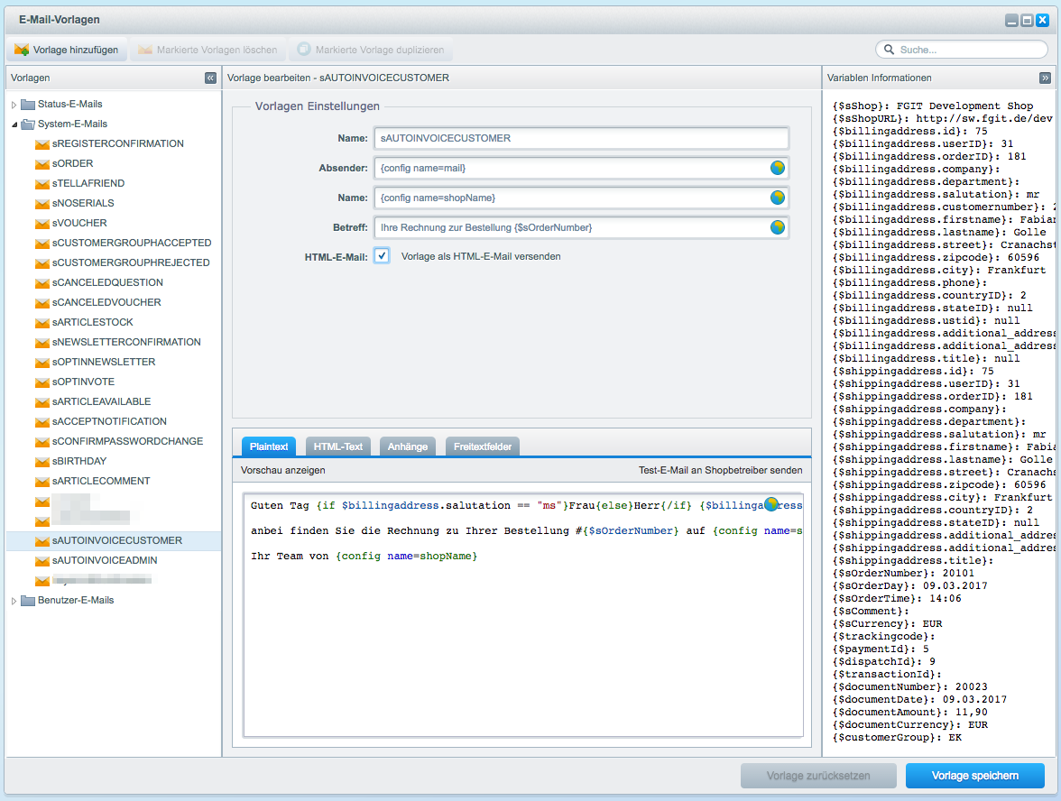
Task: Click envelope icon next to sACCEPTNOTIFICATION
Action: point(42,422)
